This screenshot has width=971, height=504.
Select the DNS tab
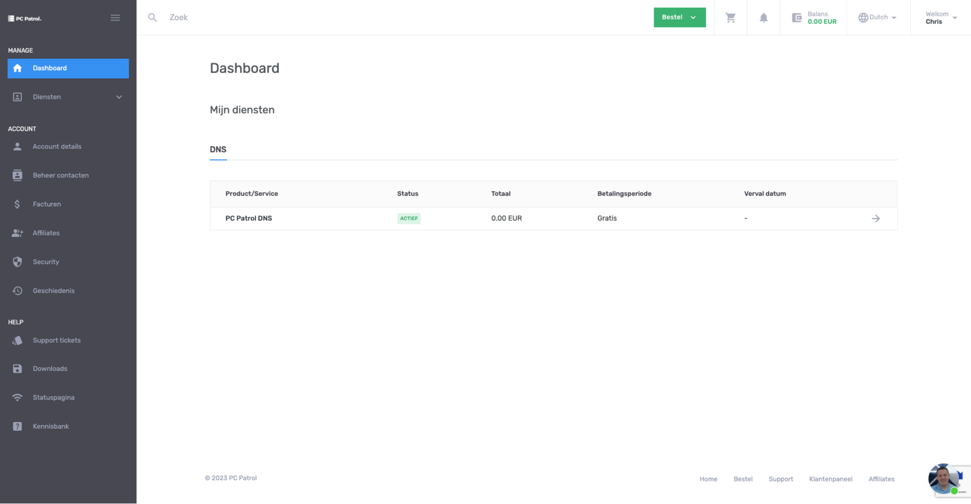[218, 149]
